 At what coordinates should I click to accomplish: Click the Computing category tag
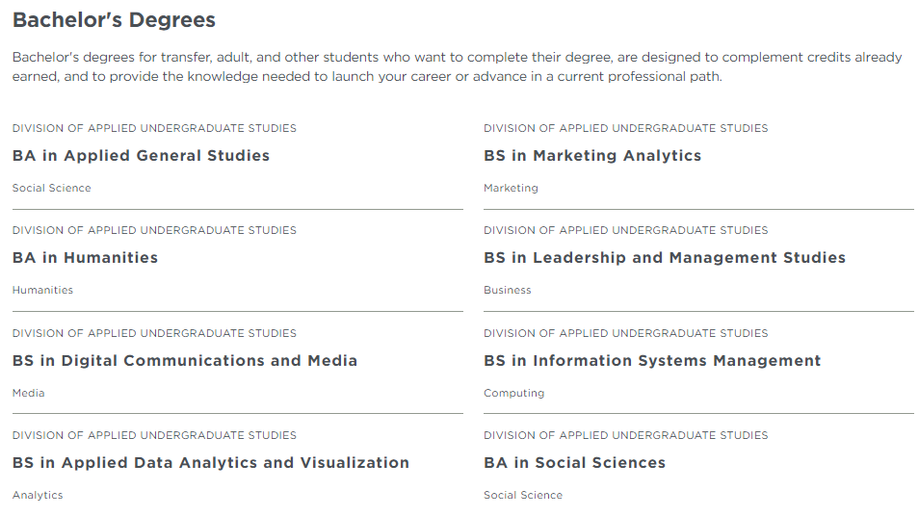point(513,393)
